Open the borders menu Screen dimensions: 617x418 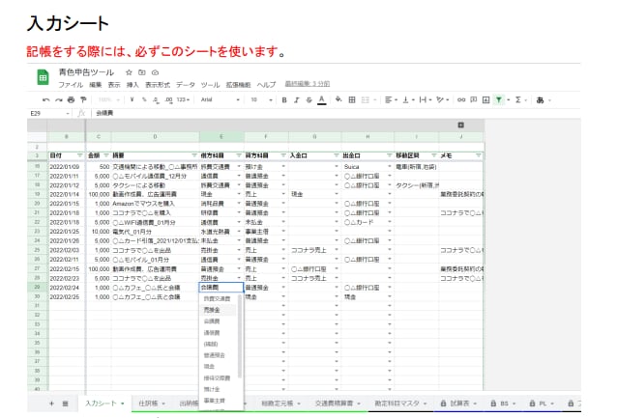[352, 99]
